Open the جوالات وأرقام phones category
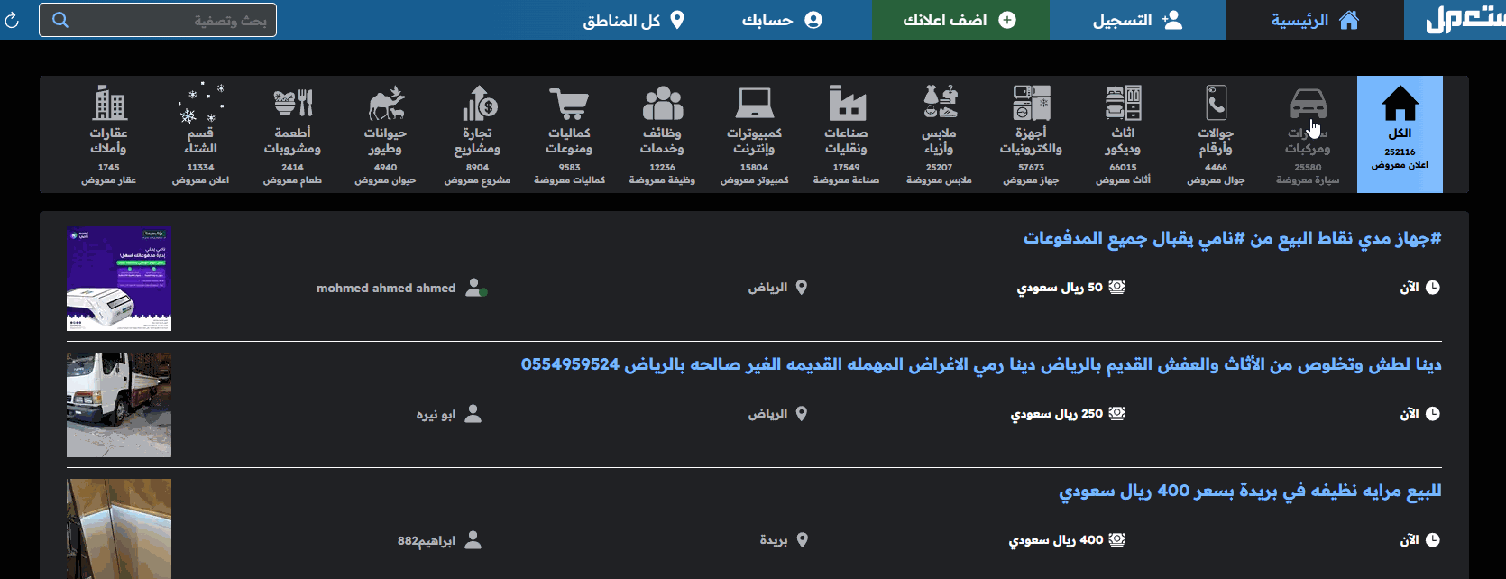Viewport: 1506px width, 579px height. [x=1216, y=134]
